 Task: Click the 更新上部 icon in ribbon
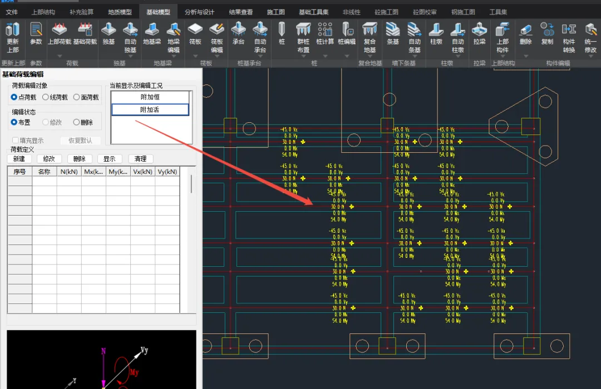pyautogui.click(x=12, y=38)
